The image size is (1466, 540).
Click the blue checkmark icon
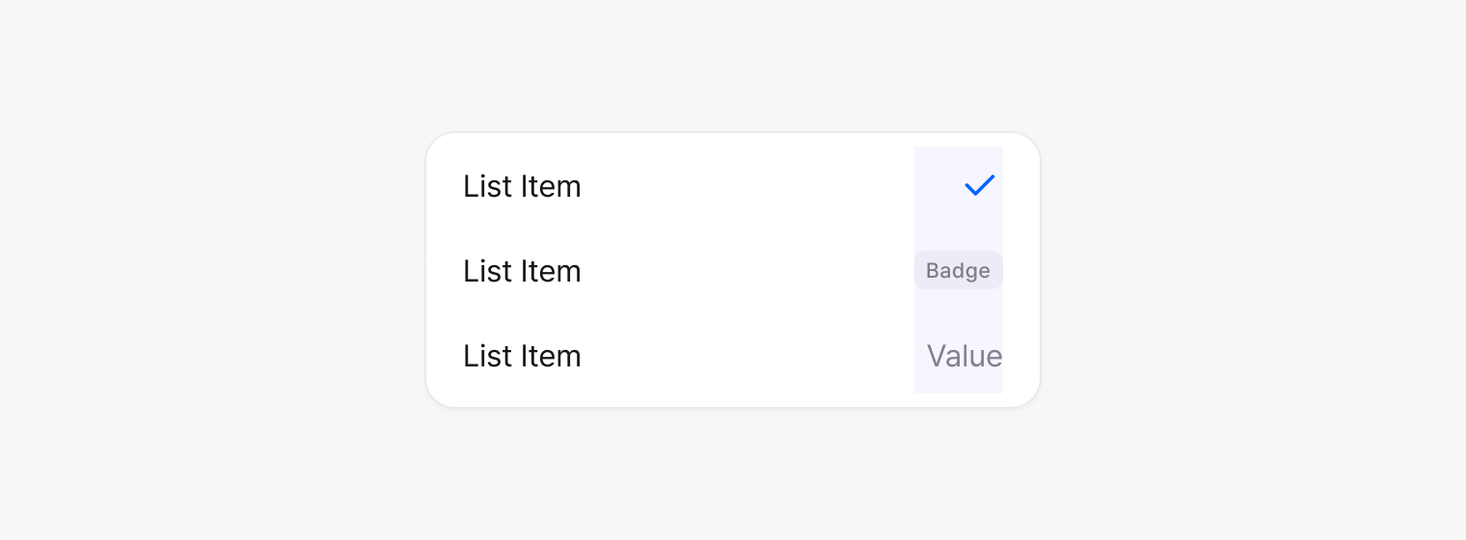(979, 185)
